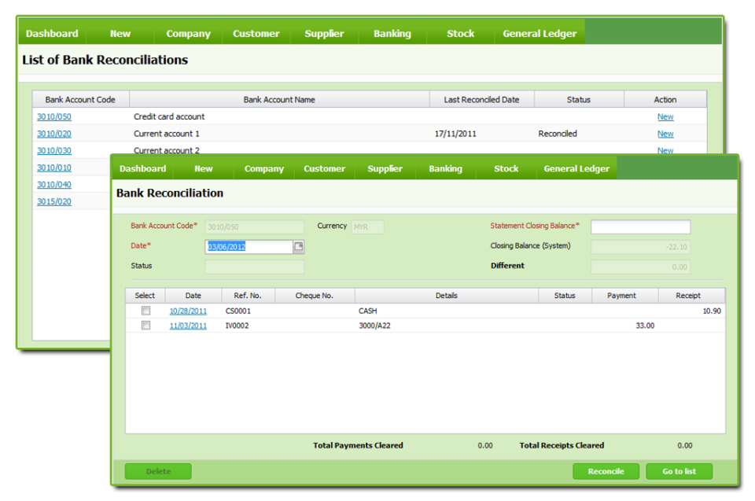Screen dimensions: 755x501
Task: Open the General Ledger menu
Action: click(x=576, y=168)
